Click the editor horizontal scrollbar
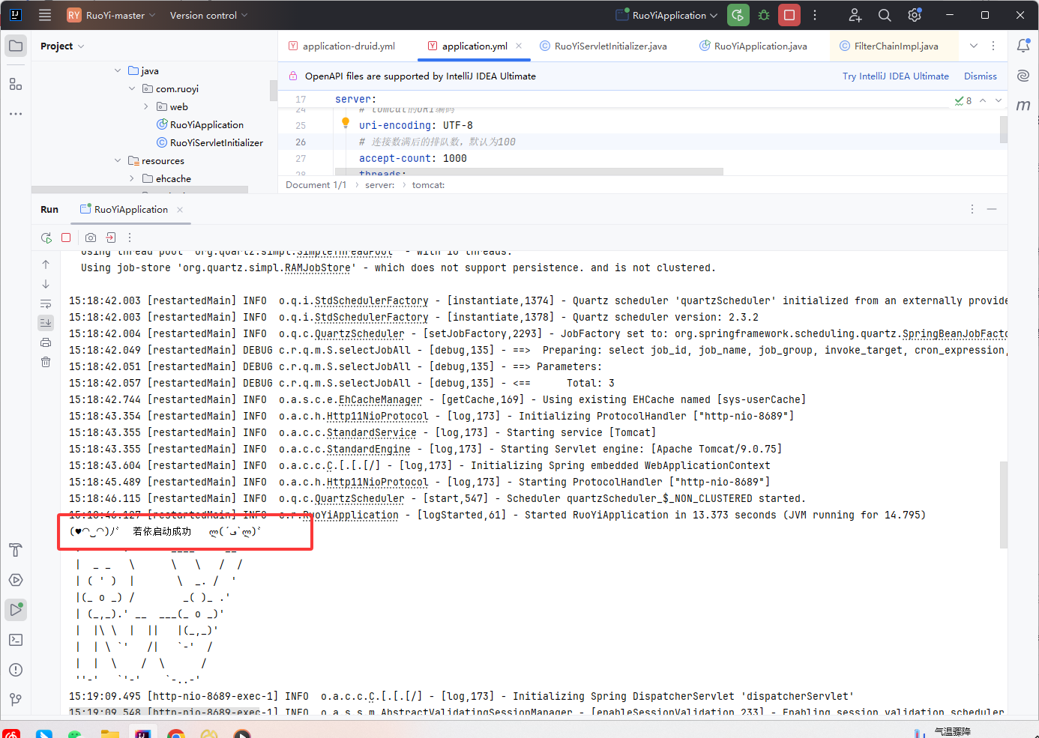Viewport: 1039px width, 738px height. 529,172
